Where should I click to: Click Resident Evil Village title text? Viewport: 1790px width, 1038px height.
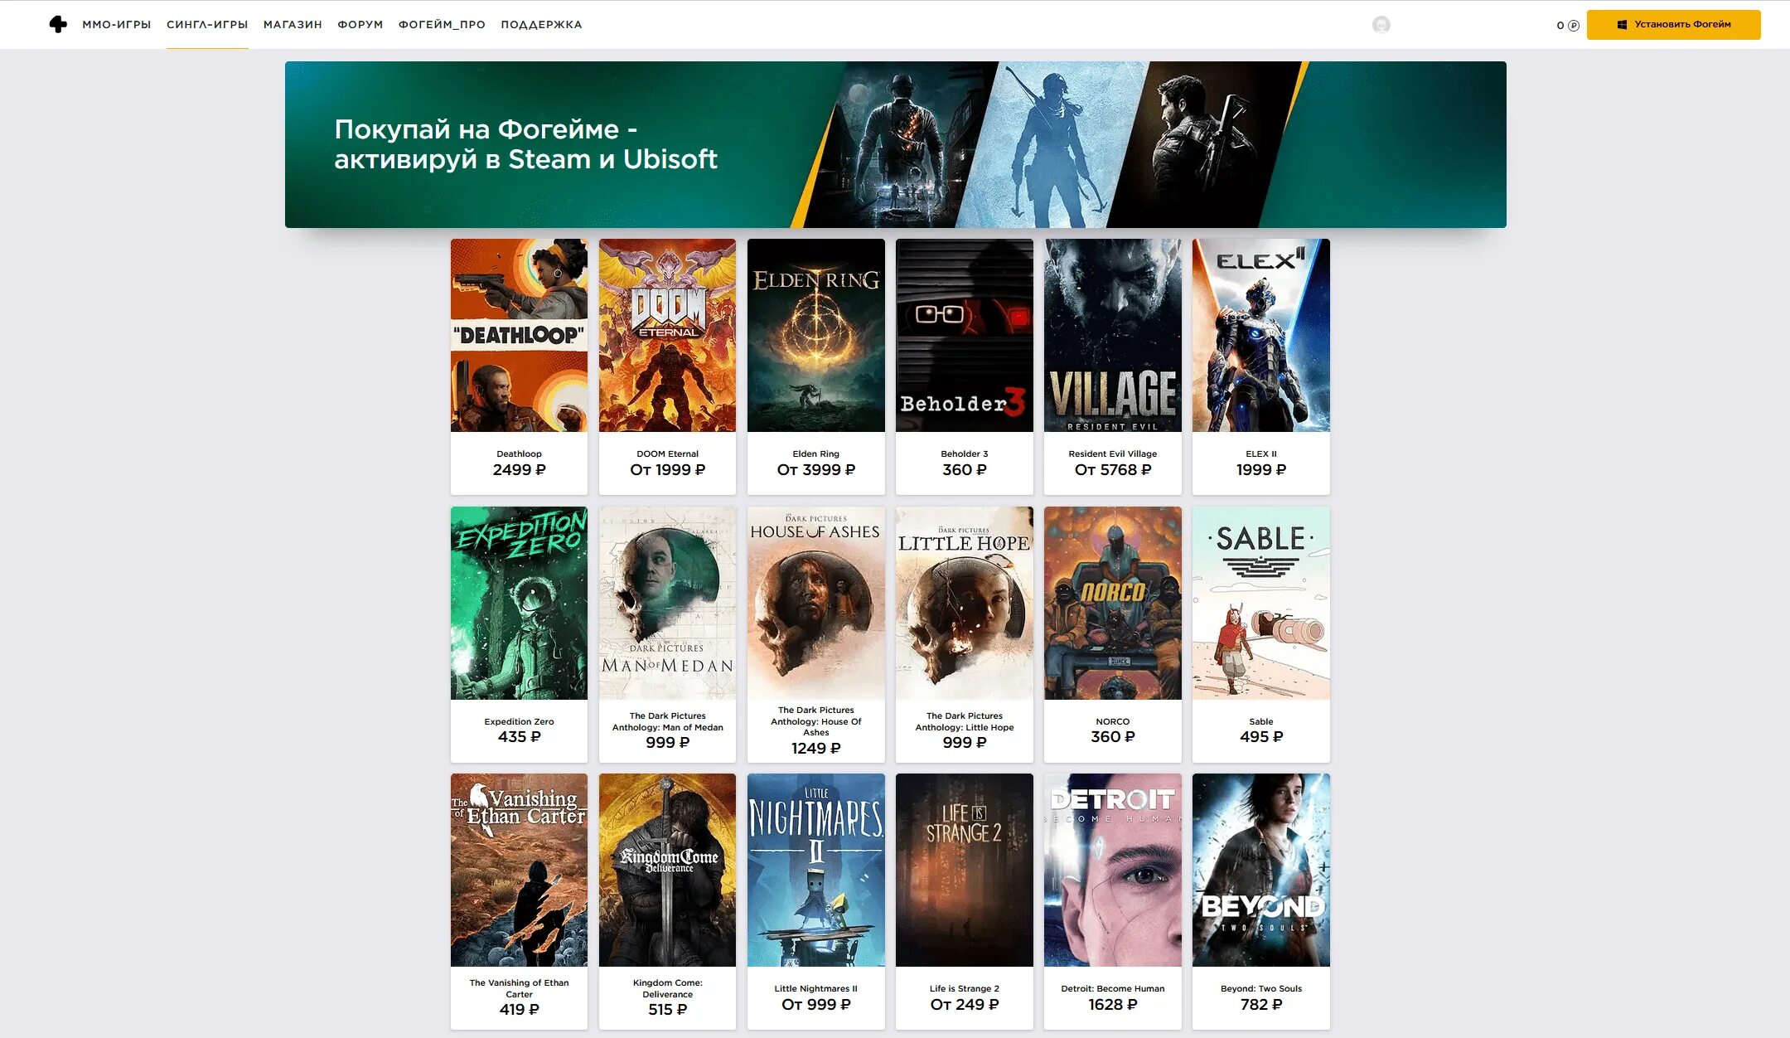[x=1112, y=454]
